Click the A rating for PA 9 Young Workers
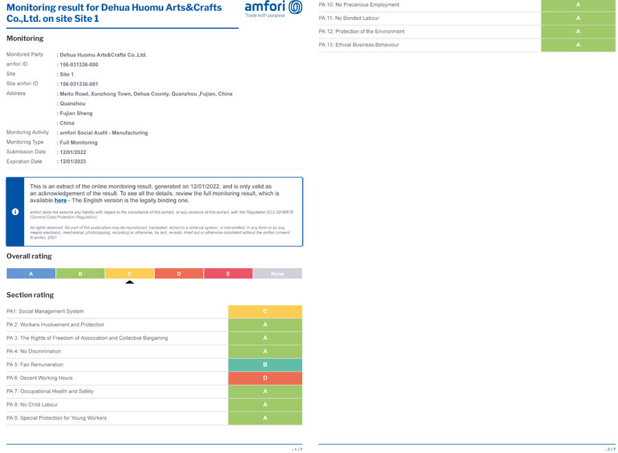Viewport: 618px width, 453px height. (265, 418)
